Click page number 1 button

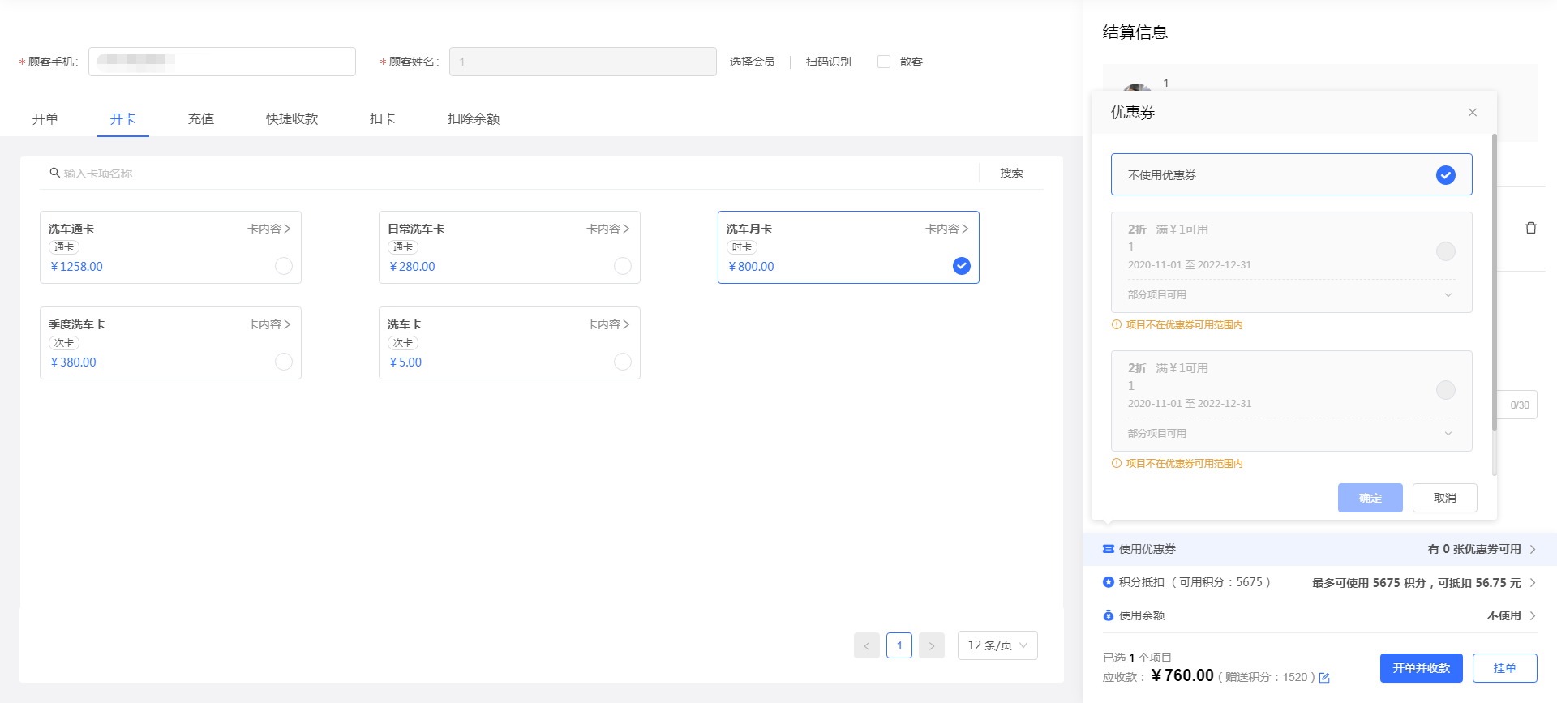899,645
